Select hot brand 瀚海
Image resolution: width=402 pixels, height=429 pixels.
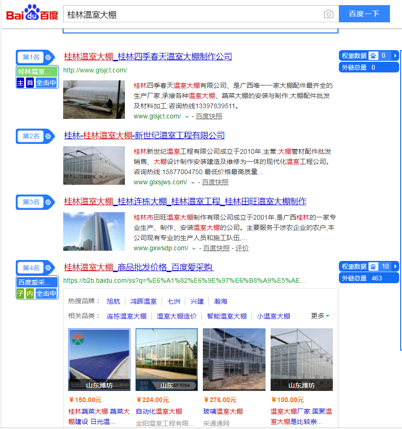click(x=220, y=301)
